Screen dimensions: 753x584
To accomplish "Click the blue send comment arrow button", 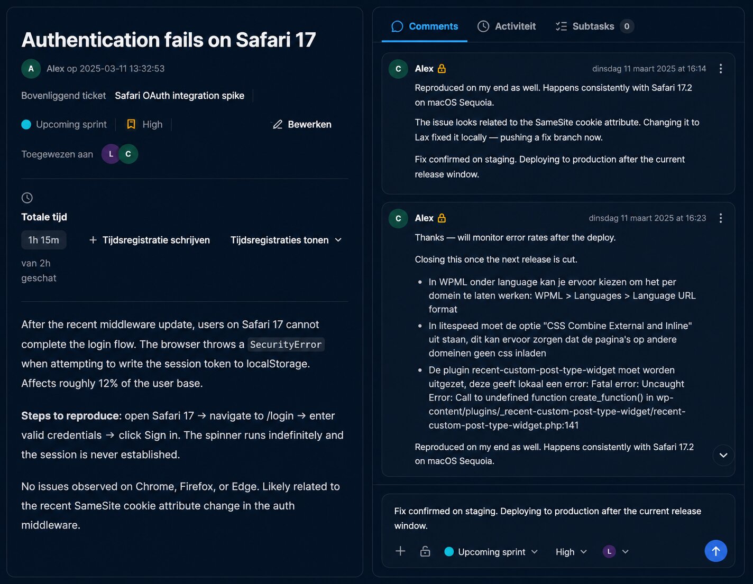I will [715, 551].
